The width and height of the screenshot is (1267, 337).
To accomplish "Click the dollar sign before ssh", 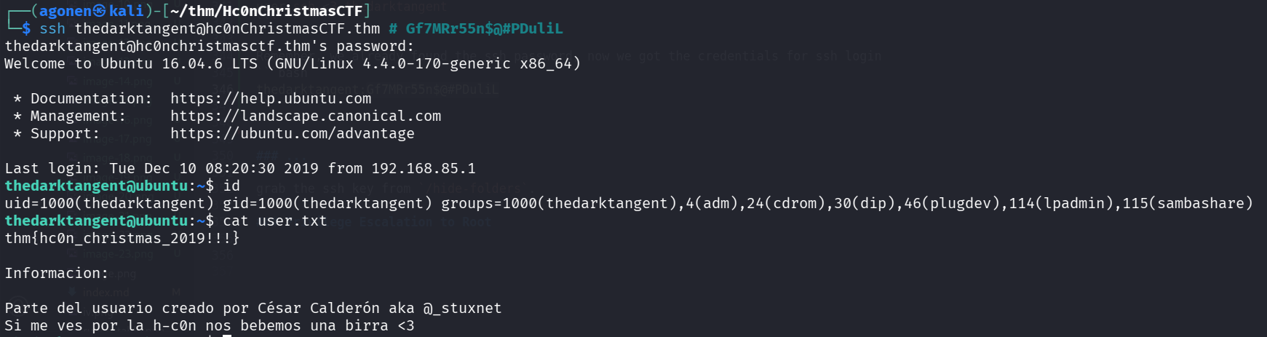I will [26, 28].
